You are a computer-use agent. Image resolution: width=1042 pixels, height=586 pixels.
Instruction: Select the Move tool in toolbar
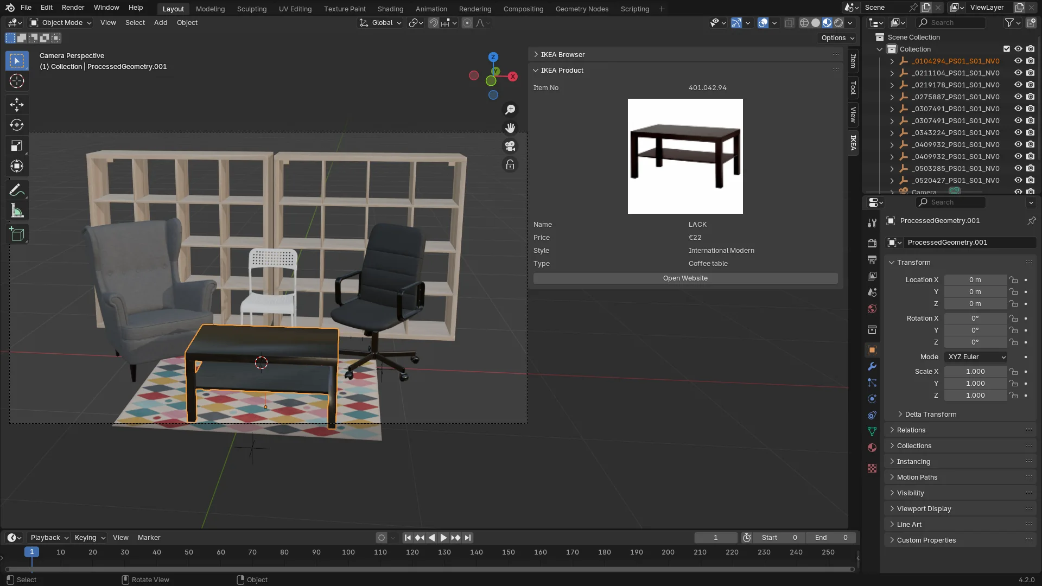tap(17, 104)
